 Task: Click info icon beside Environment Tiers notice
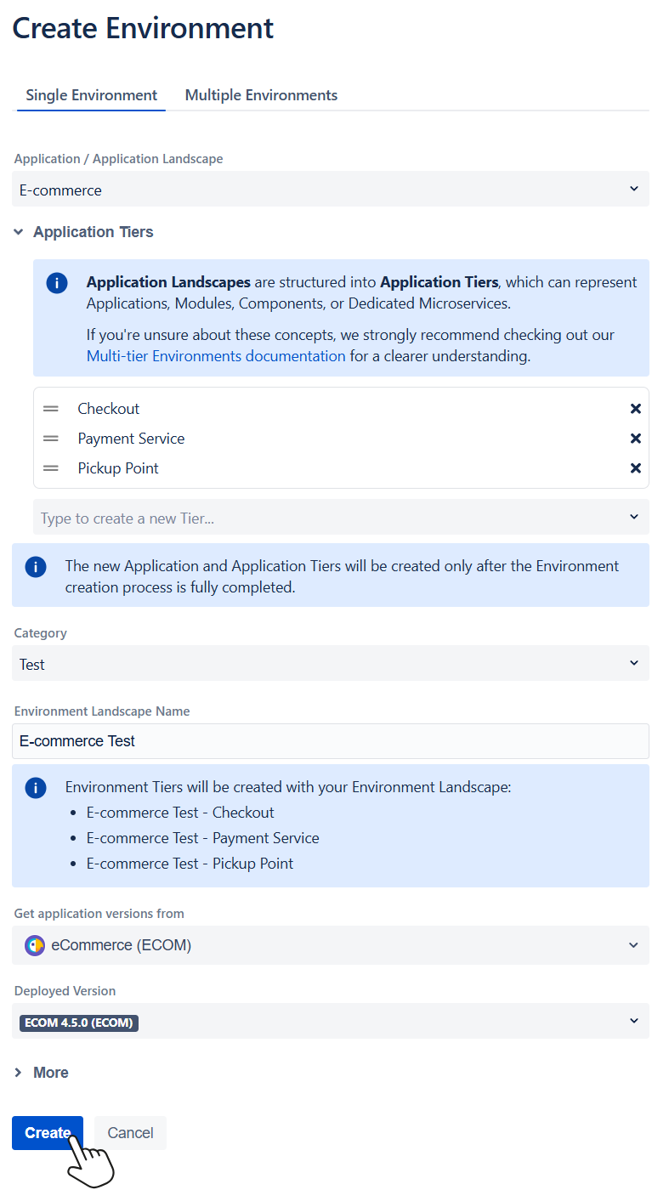[x=36, y=788]
